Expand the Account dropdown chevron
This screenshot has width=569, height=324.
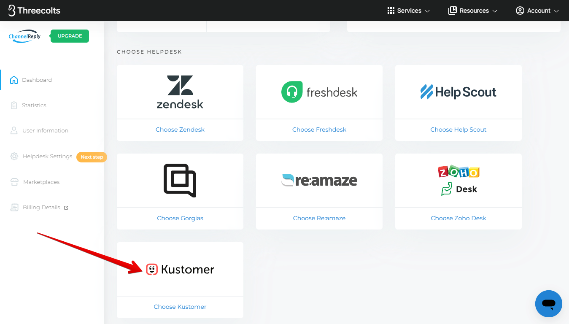[556, 11]
